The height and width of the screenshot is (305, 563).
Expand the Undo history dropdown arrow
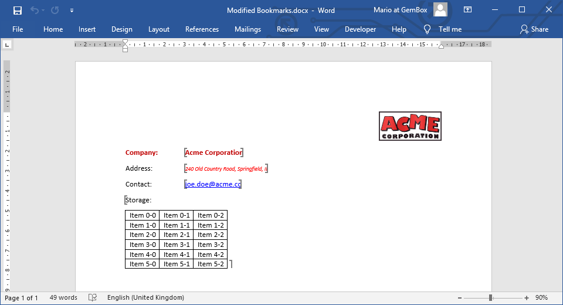coord(44,11)
